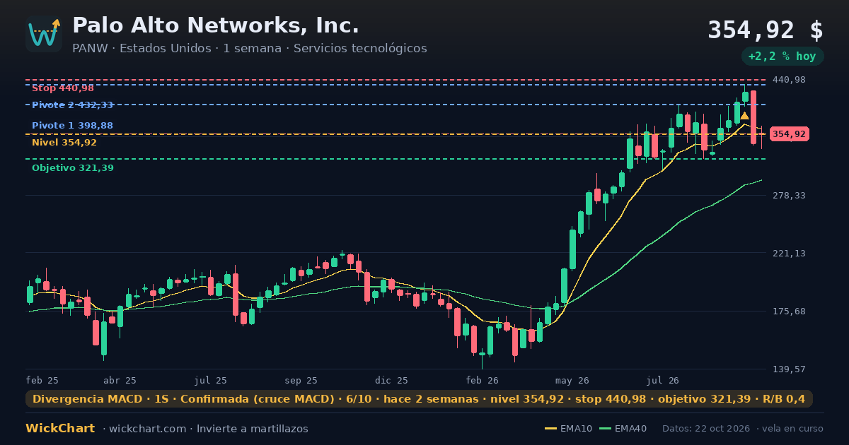Click the feb 25 date axis label
Screen dimensions: 849x445
[x=42, y=380]
